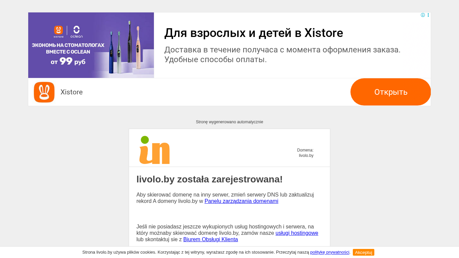The width and height of the screenshot is (459, 258).
Task: Open the 'usługi hostingowe' link
Action: 297,233
